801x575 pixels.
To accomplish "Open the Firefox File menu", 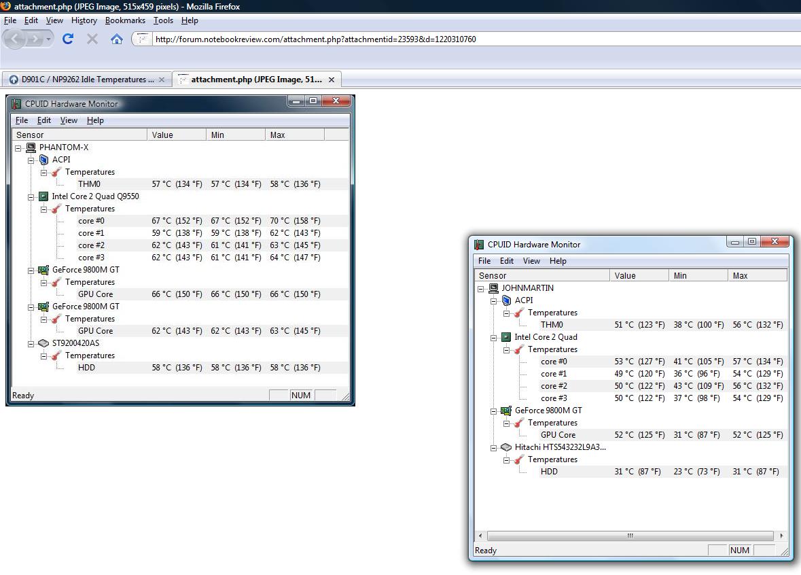I will coord(10,20).
